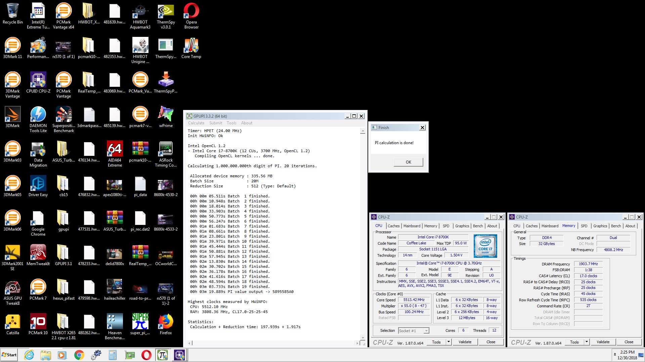Open SPD tab in right CPU-Z window

(x=584, y=226)
